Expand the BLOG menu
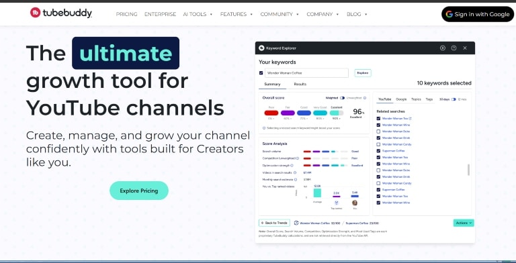Image resolution: width=516 pixels, height=263 pixels. click(357, 14)
